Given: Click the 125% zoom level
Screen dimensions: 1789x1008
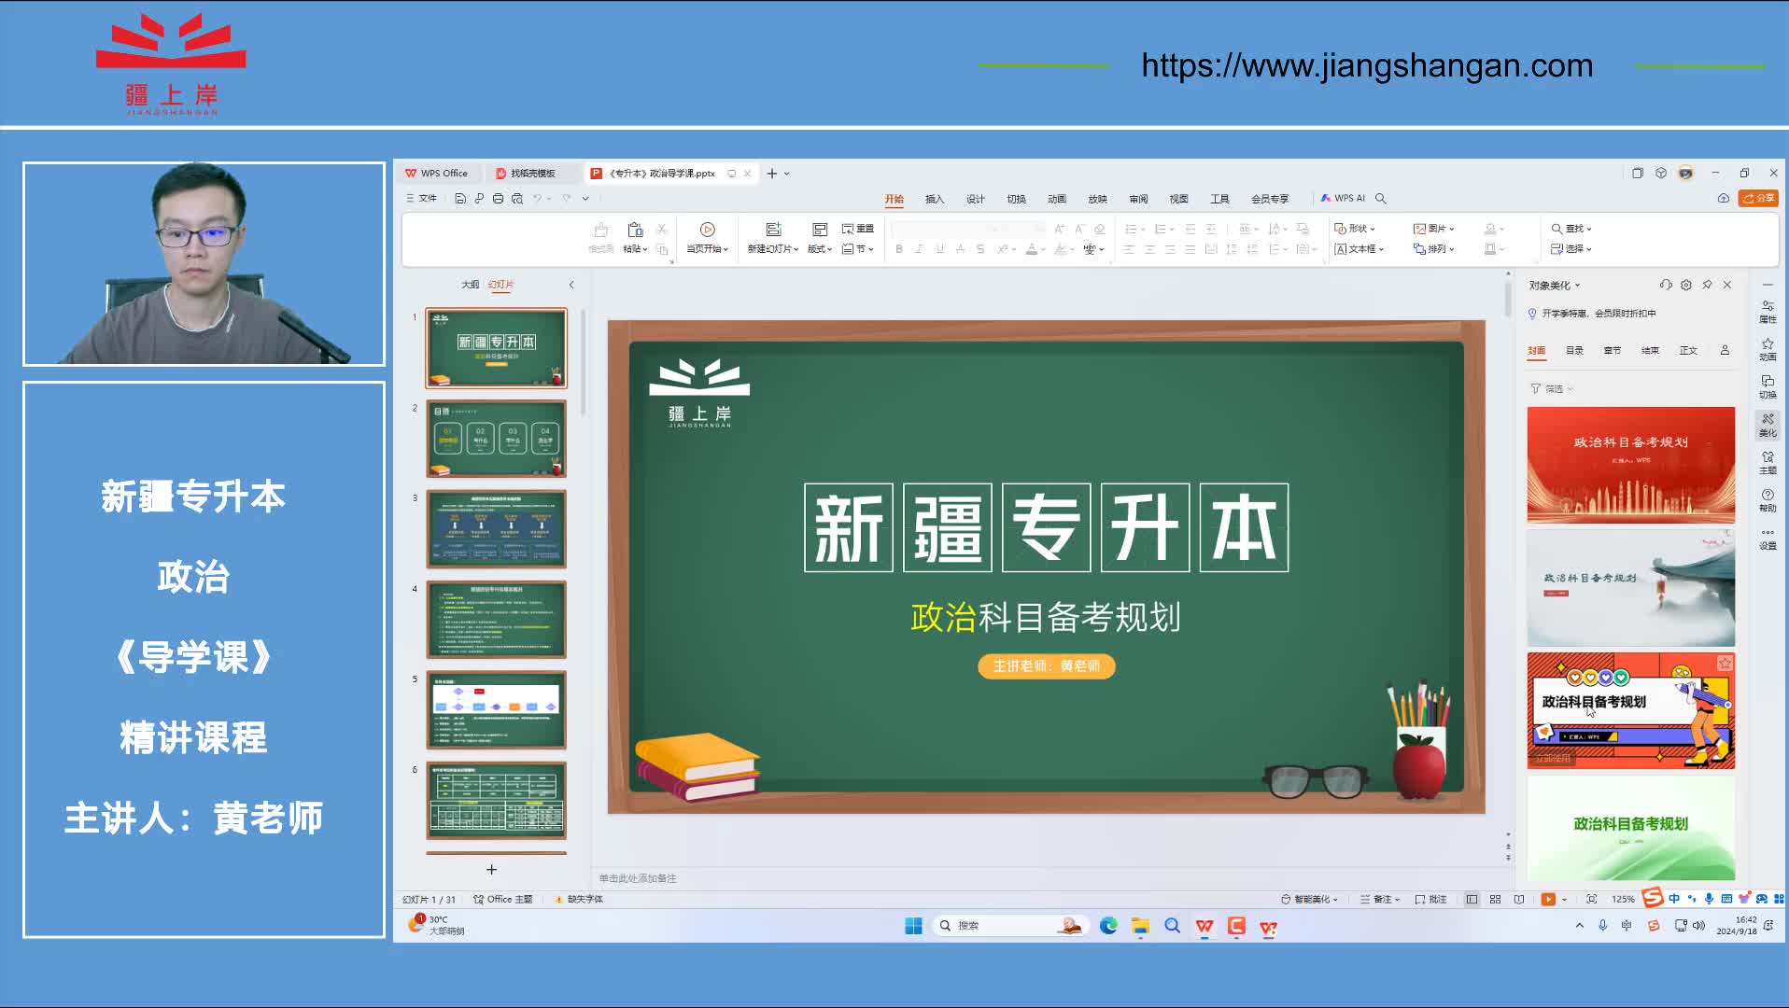Looking at the screenshot, I should tap(1623, 900).
